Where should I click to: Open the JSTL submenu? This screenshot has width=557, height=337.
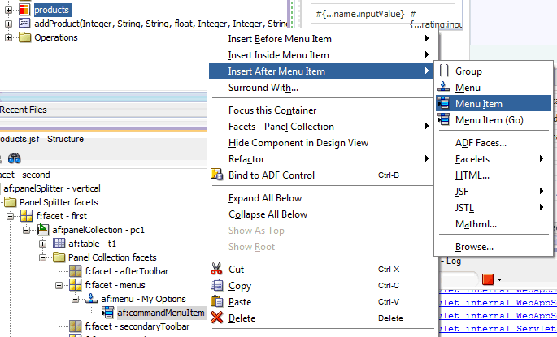click(494, 208)
